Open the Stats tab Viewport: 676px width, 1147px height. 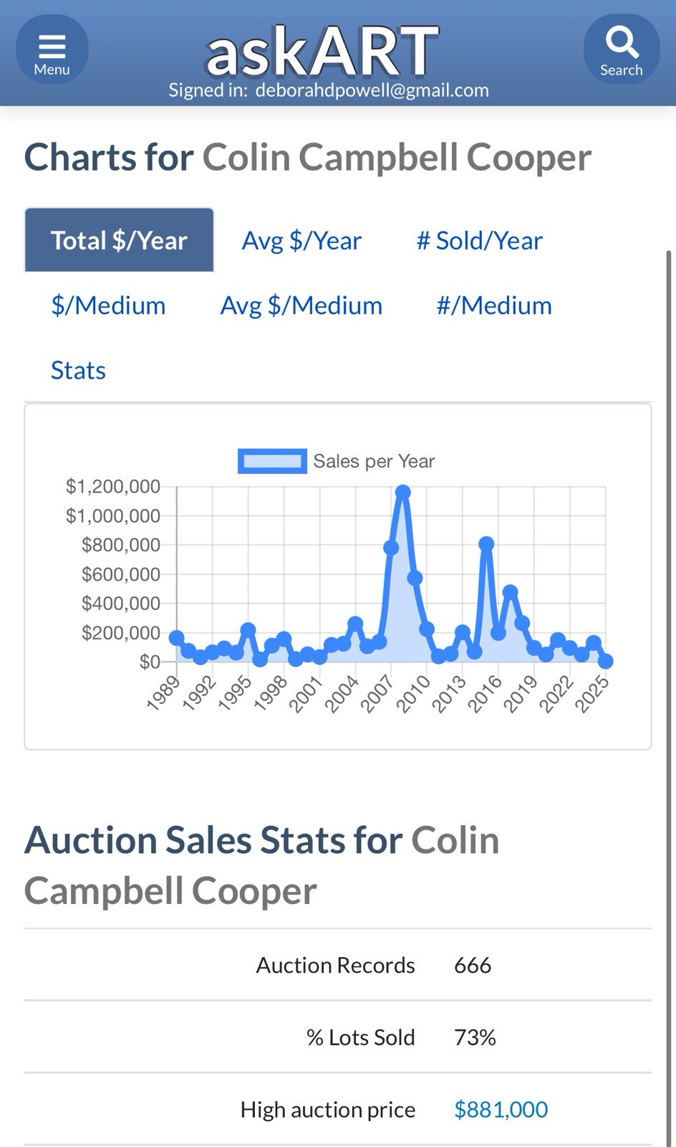tap(78, 370)
